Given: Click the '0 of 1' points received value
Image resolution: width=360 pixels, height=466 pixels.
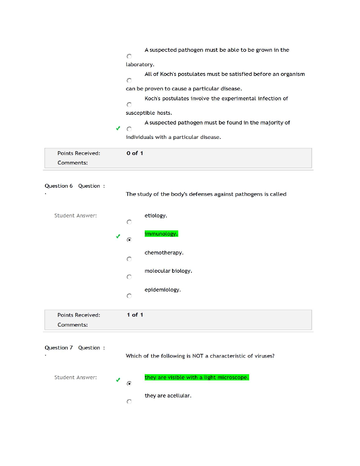Looking at the screenshot, I should [x=135, y=153].
